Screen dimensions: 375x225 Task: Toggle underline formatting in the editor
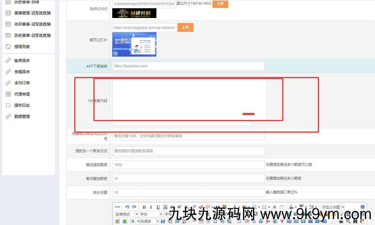click(x=158, y=207)
